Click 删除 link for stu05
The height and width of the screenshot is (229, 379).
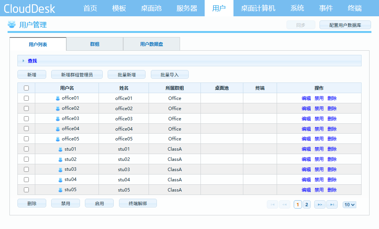[x=332, y=190]
